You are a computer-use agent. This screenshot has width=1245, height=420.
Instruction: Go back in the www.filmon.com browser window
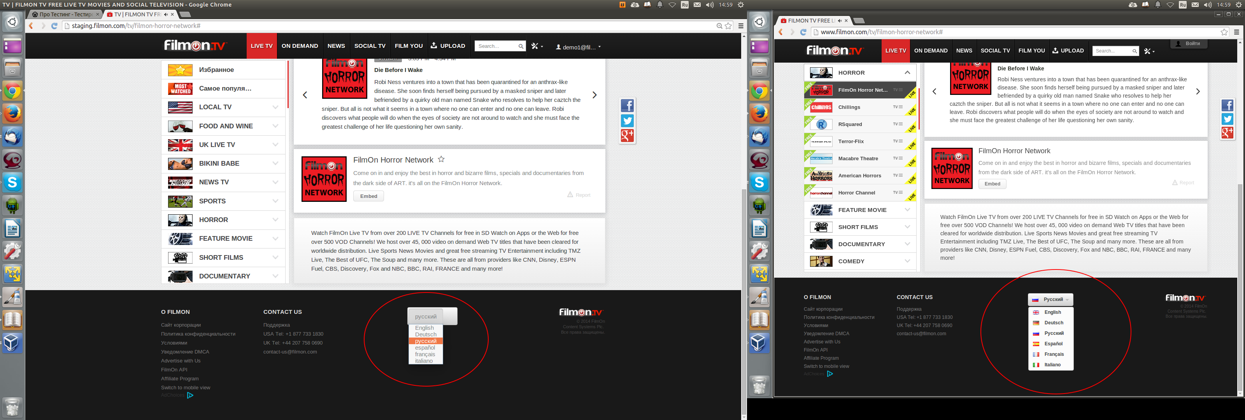tap(780, 32)
